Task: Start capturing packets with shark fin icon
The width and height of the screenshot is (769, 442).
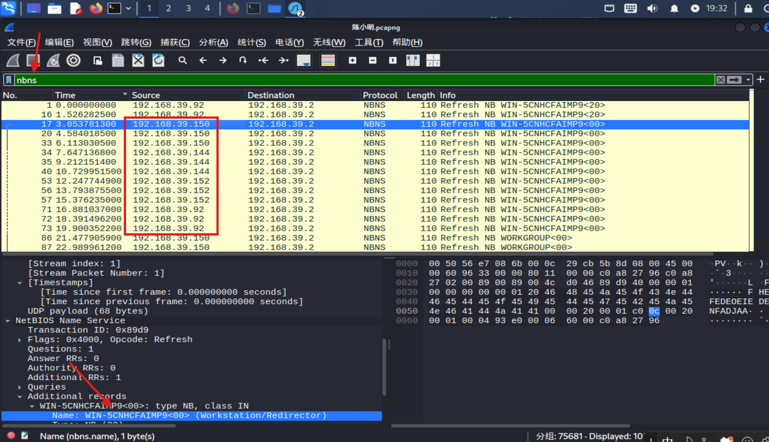Action: [13, 60]
